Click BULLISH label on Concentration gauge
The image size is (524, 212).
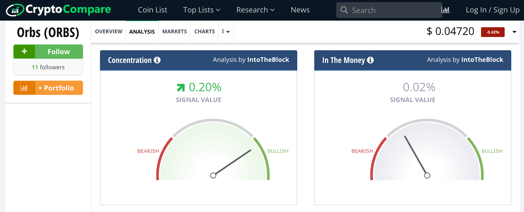[x=278, y=151]
